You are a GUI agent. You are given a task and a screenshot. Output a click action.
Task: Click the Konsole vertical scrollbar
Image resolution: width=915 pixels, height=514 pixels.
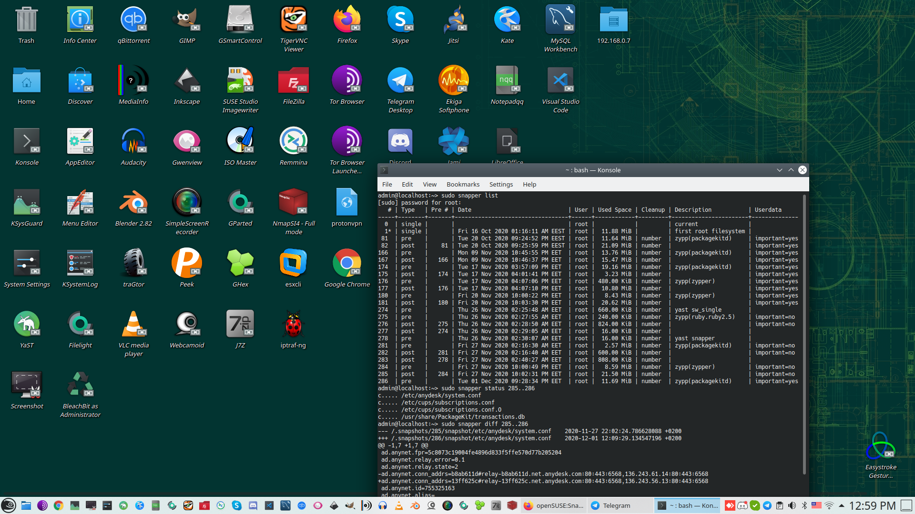(804, 333)
